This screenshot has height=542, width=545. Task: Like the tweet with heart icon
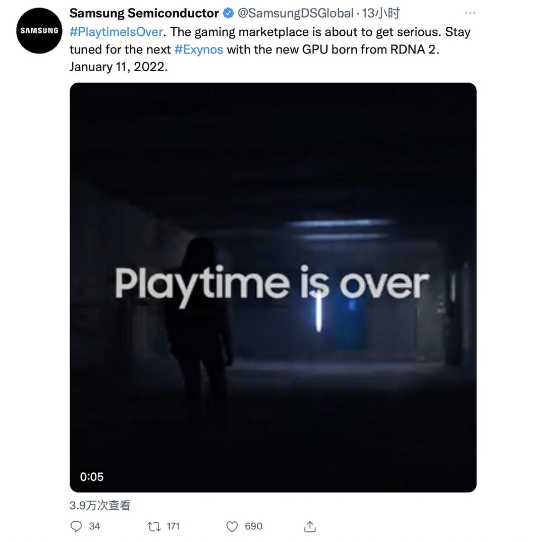click(x=232, y=526)
